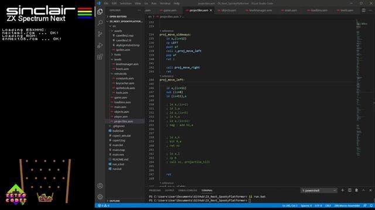Open the View menu
Screen dimensions: 375x210
(138, 3)
